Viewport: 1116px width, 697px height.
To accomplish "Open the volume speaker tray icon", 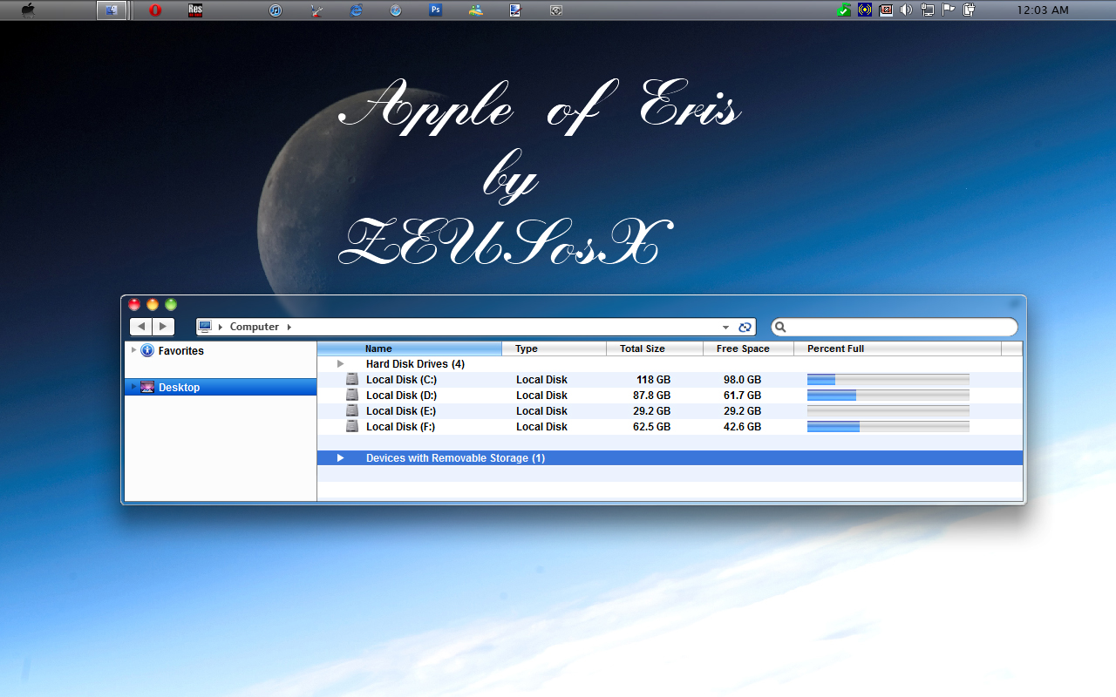I will [x=907, y=10].
